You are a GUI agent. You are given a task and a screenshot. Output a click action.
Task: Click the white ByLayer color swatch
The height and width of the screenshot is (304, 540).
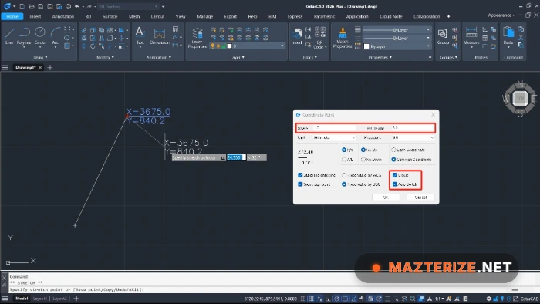pos(366,46)
